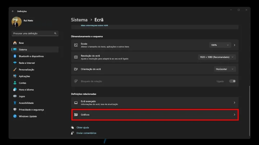The width and height of the screenshot is (259, 145).
Task: Go to Personalização settings
Action: click(x=26, y=69)
